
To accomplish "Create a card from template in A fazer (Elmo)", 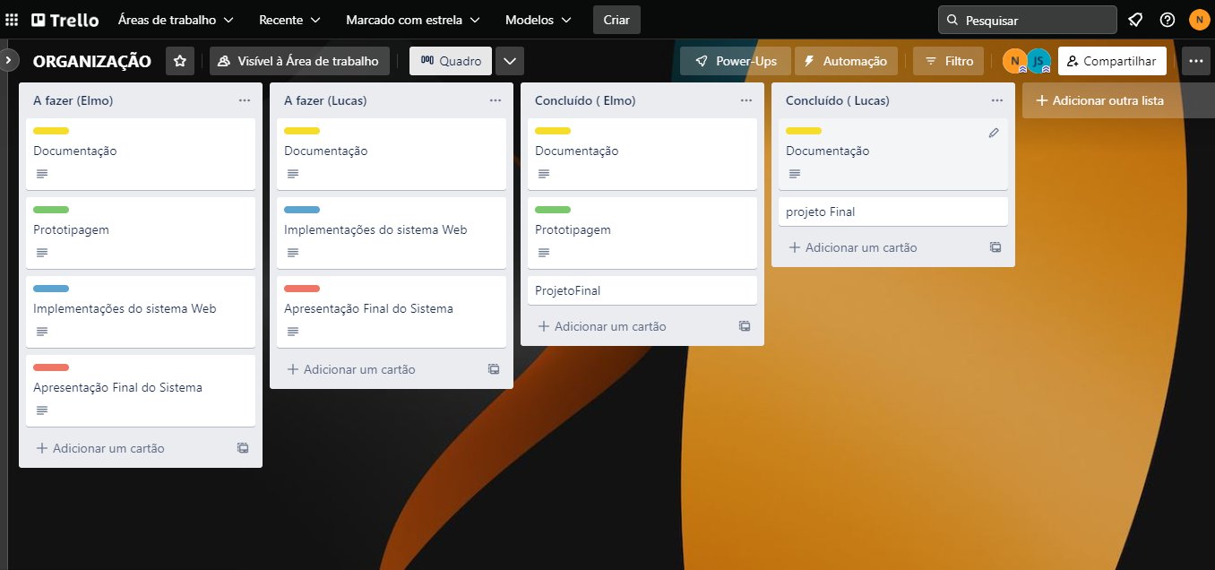I will pyautogui.click(x=242, y=447).
